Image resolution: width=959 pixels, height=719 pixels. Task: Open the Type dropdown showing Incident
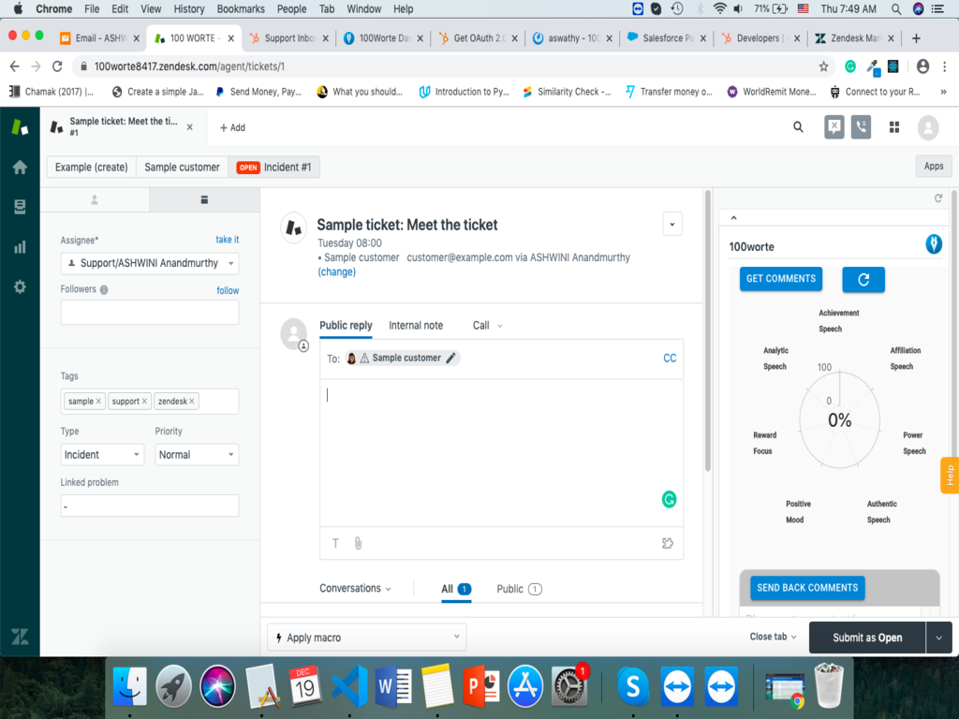[102, 455]
